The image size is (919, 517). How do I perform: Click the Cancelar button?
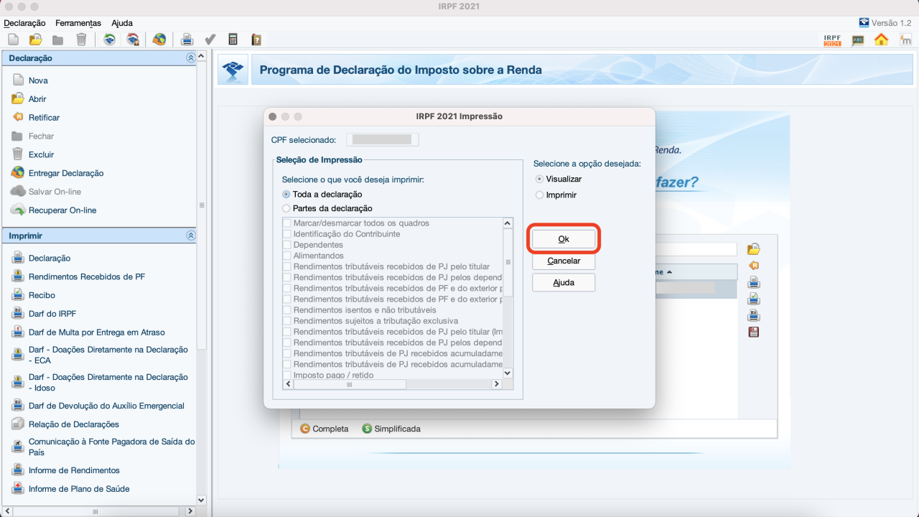click(x=563, y=261)
